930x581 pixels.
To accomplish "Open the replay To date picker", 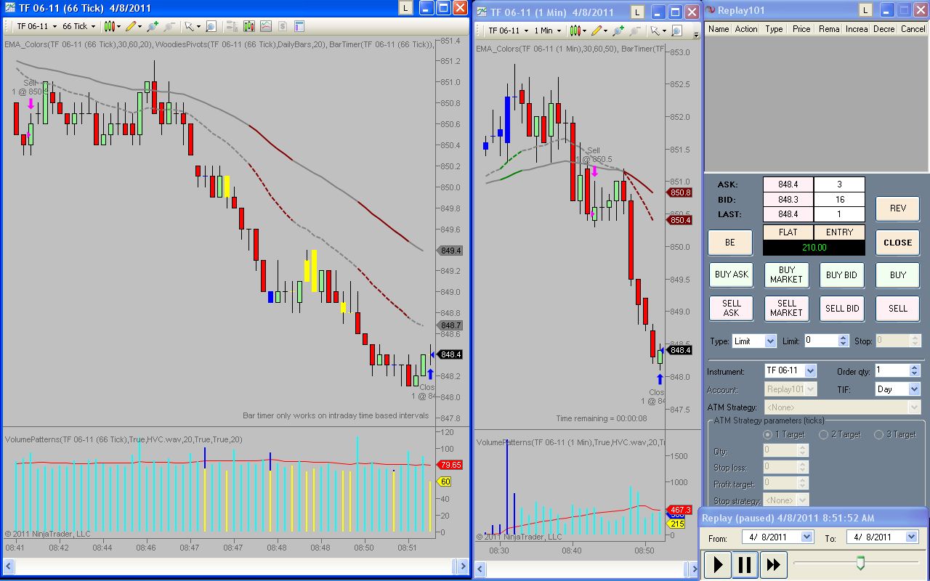I will pyautogui.click(x=911, y=537).
